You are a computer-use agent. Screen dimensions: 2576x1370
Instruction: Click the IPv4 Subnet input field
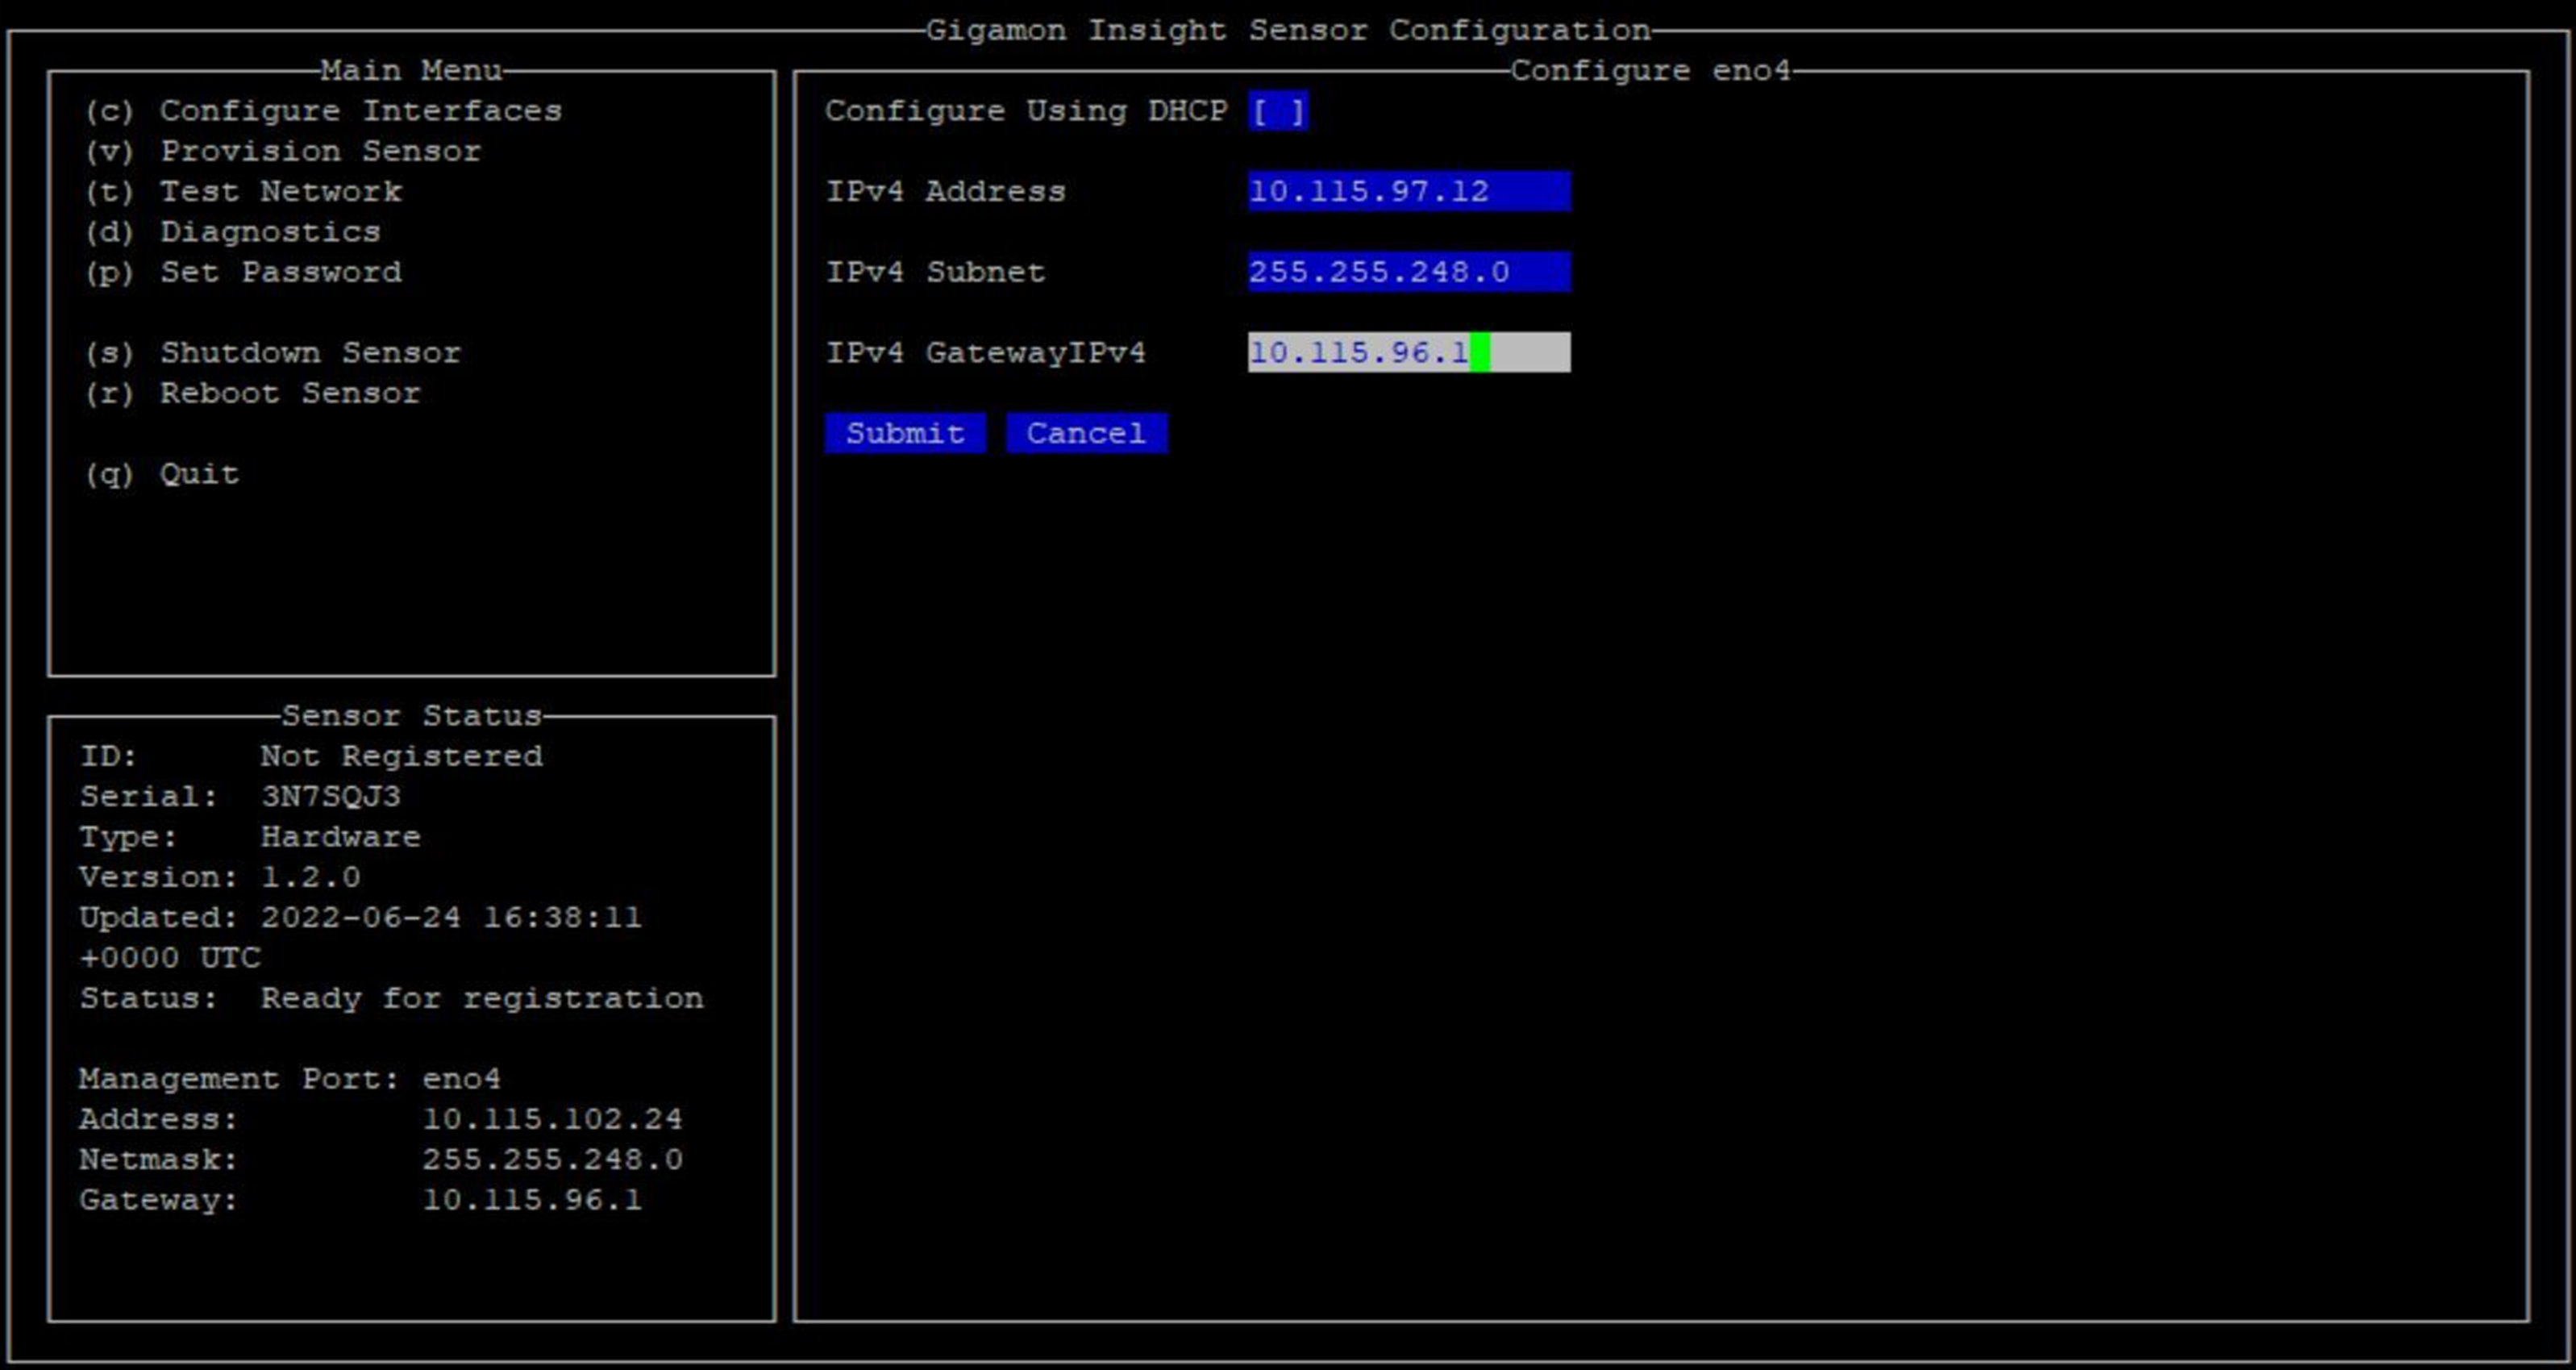point(1409,272)
